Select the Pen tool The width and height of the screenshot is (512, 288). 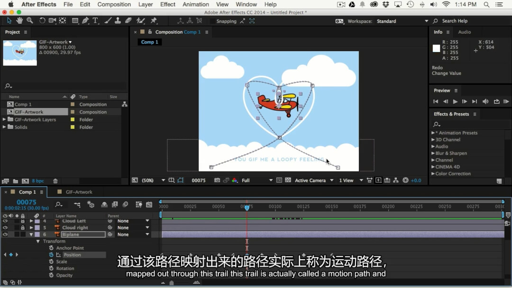(85, 21)
